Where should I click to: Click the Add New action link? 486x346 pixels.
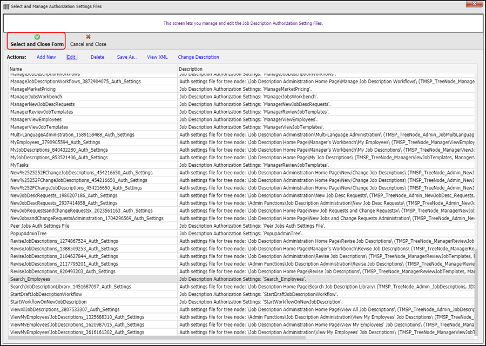[46, 57]
